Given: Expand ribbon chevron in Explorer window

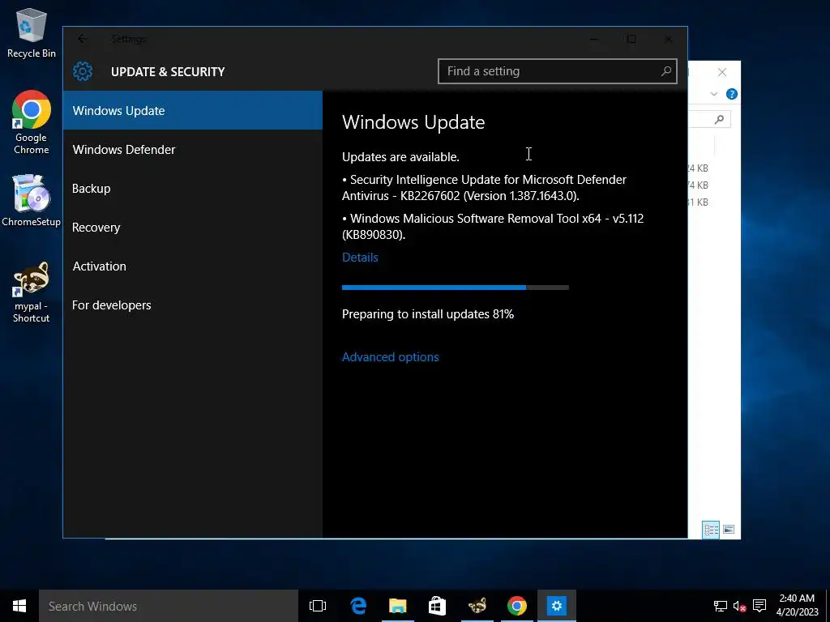Looking at the screenshot, I should click(713, 94).
